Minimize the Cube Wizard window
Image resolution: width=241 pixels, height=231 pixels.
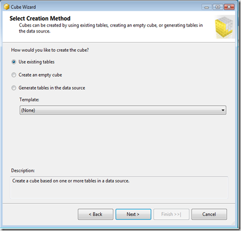206,7
